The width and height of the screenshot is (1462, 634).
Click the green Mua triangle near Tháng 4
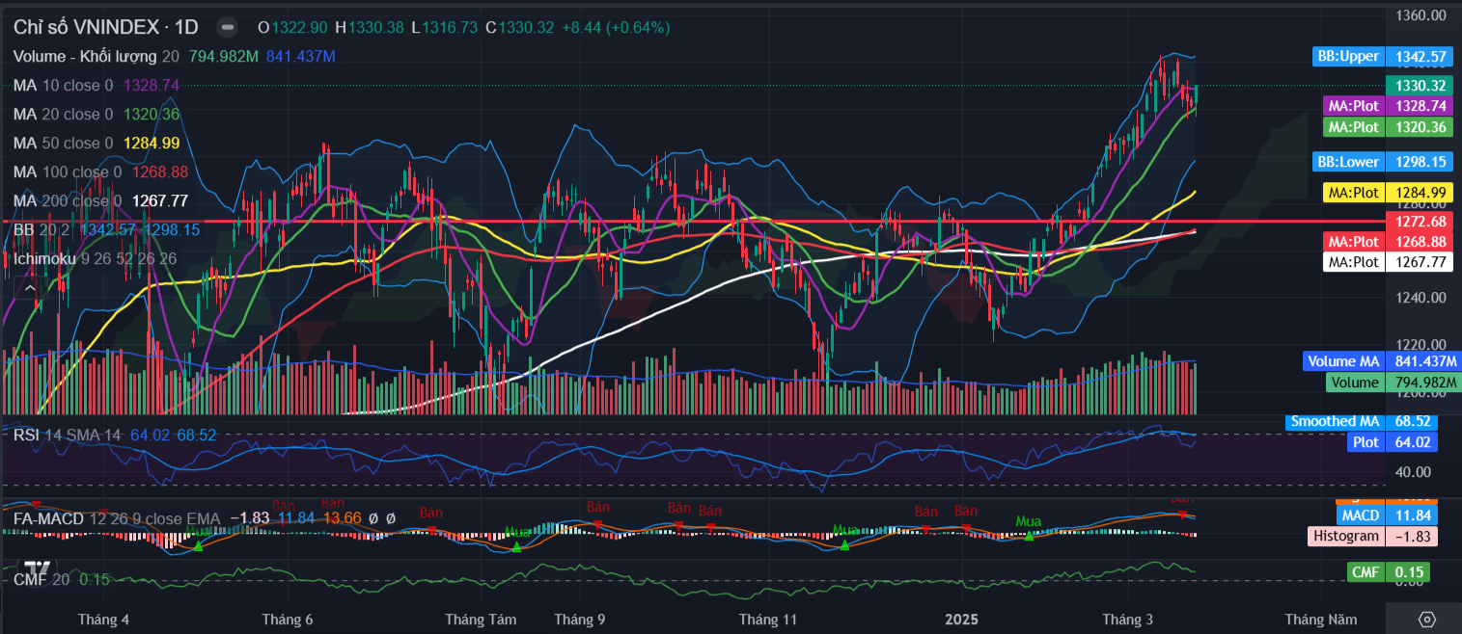click(x=198, y=545)
